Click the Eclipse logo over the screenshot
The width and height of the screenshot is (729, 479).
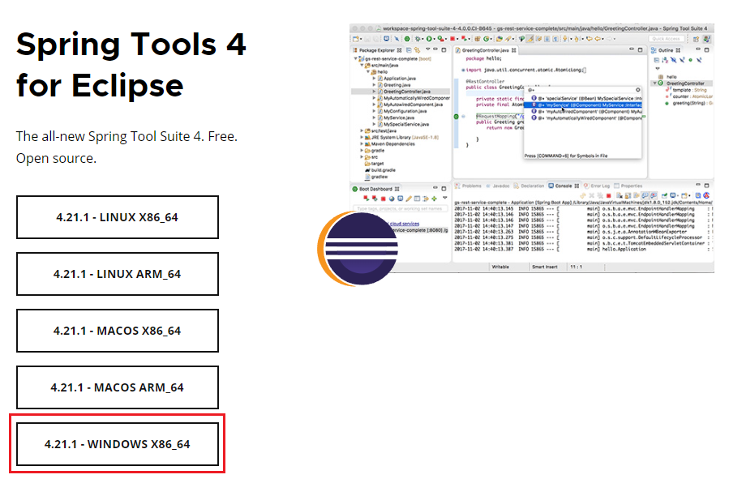[358, 249]
